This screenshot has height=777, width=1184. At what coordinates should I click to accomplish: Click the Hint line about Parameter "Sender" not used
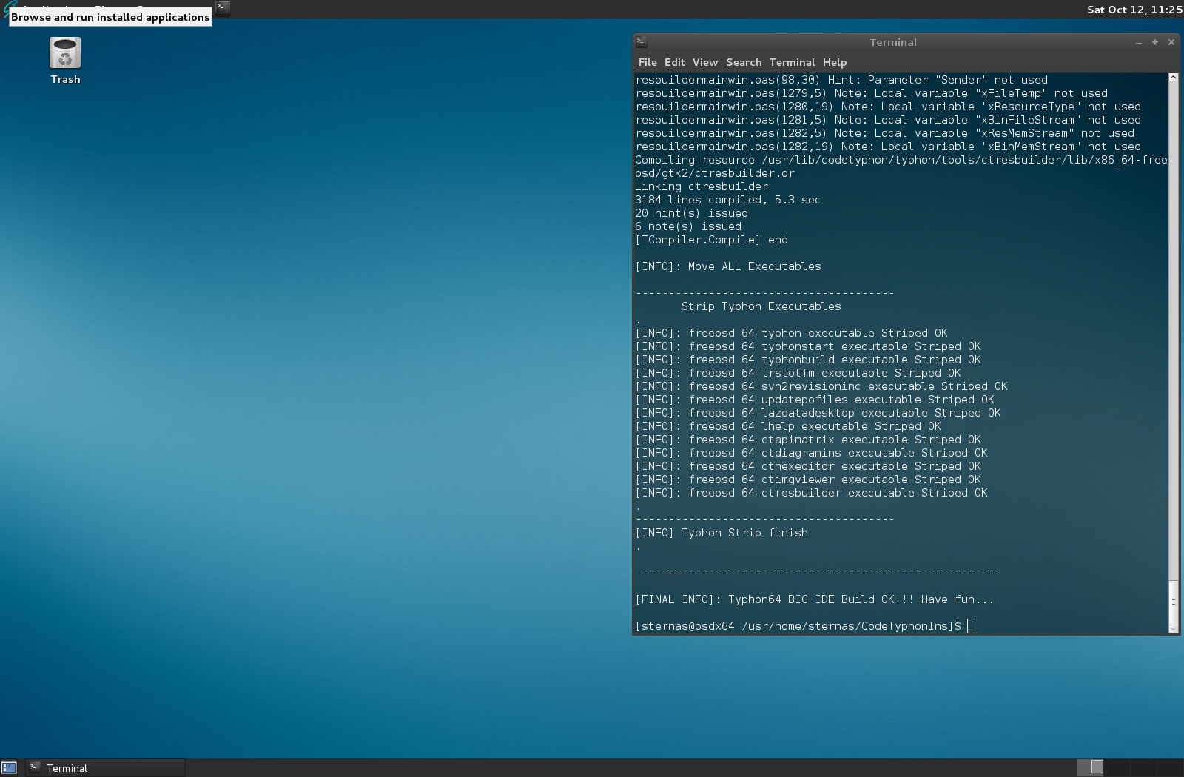pos(841,80)
